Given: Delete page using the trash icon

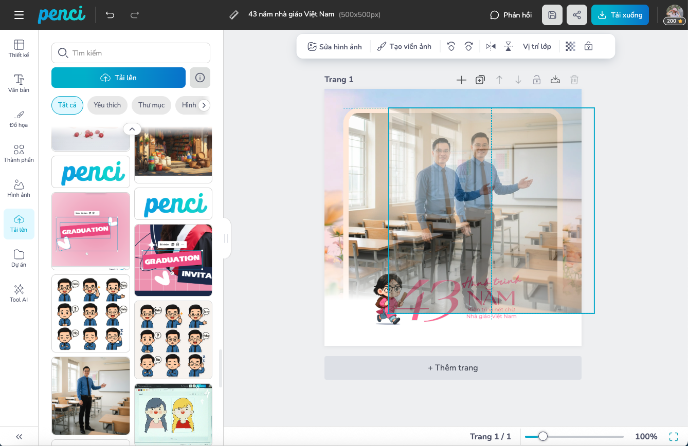Looking at the screenshot, I should click(x=574, y=80).
